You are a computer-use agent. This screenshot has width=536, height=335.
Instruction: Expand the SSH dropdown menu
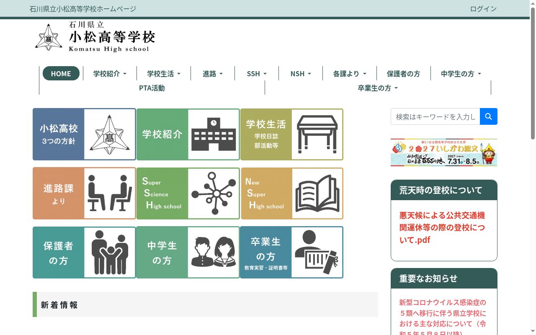257,73
